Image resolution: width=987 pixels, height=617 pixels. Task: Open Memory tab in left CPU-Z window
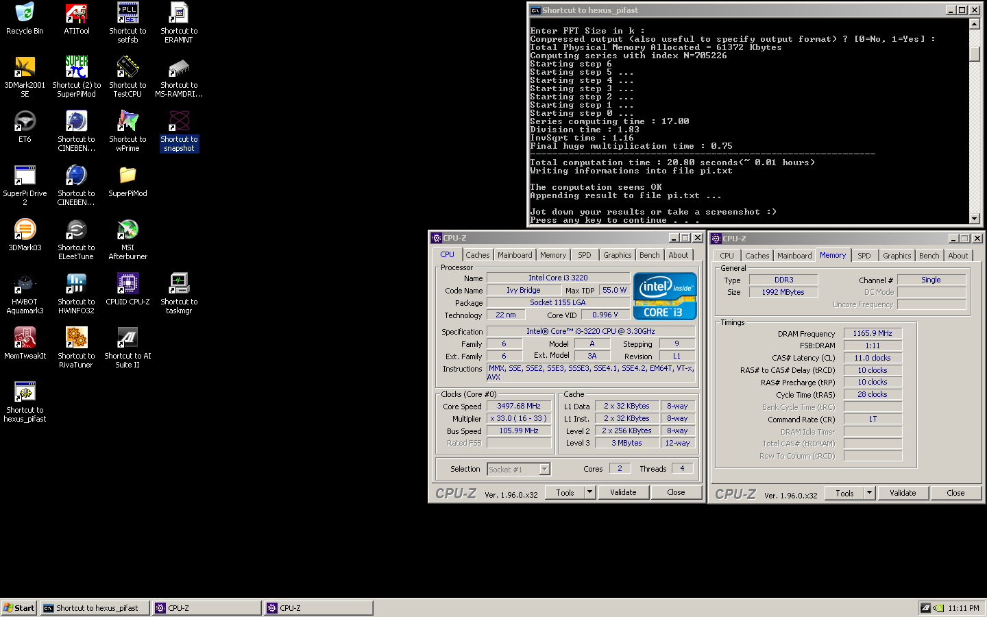point(553,255)
